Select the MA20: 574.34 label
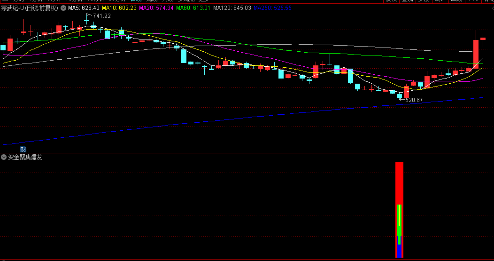Image resolution: width=494 pixels, height=261 pixels. (x=156, y=8)
